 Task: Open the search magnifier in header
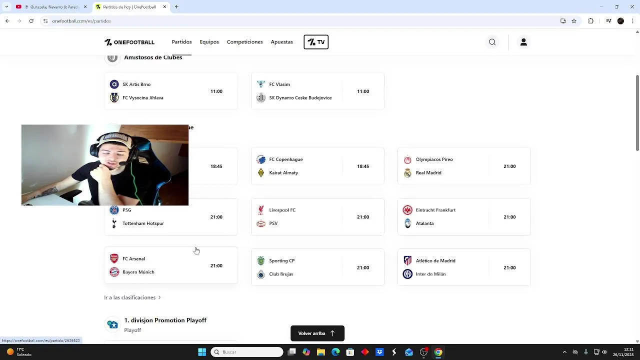coord(492,42)
